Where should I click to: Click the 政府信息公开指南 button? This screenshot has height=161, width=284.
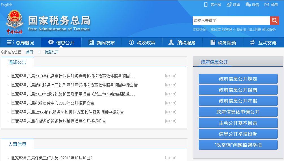[238, 90]
